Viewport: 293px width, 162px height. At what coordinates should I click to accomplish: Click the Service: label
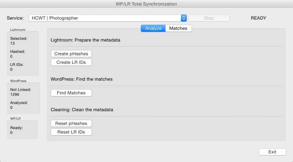pos(15,18)
